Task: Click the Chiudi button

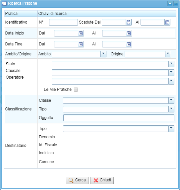Action: [102, 180]
